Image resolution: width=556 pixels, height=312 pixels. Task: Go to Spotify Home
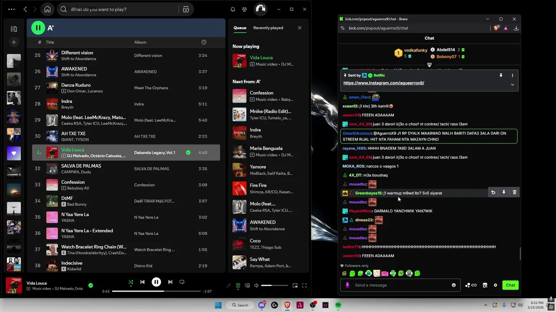pos(47,9)
